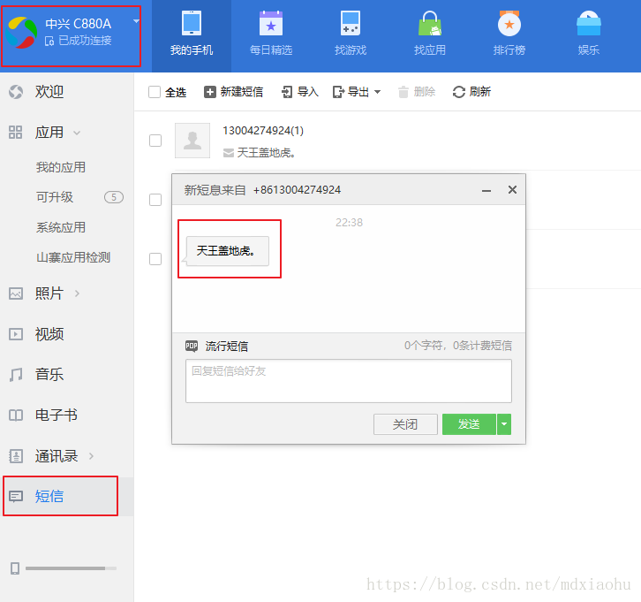Click the envelope icon before 天王盖地虎
The height and width of the screenshot is (602, 641).
point(229,153)
